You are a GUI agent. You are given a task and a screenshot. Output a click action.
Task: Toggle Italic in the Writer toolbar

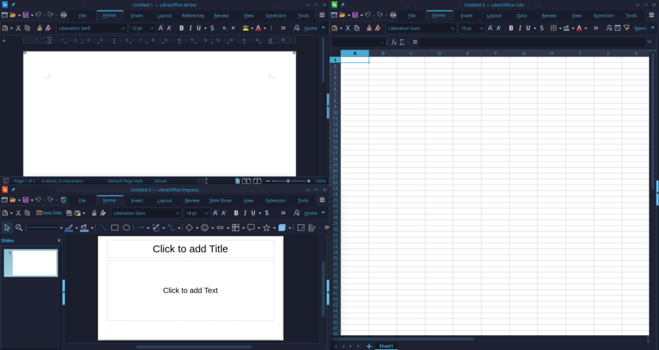click(190, 28)
